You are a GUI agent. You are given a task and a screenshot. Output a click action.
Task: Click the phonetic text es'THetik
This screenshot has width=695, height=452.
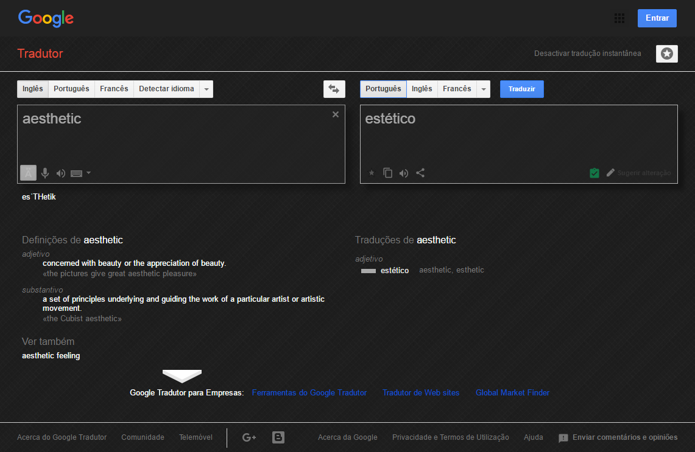click(39, 197)
